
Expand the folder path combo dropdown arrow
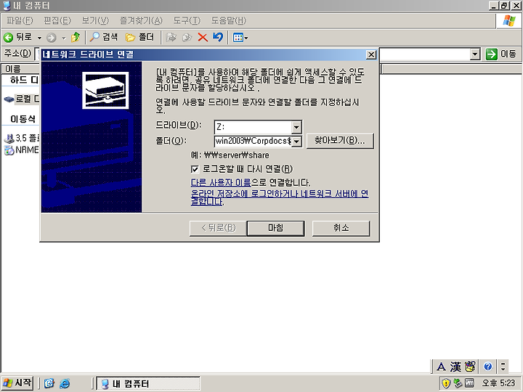tap(296, 142)
